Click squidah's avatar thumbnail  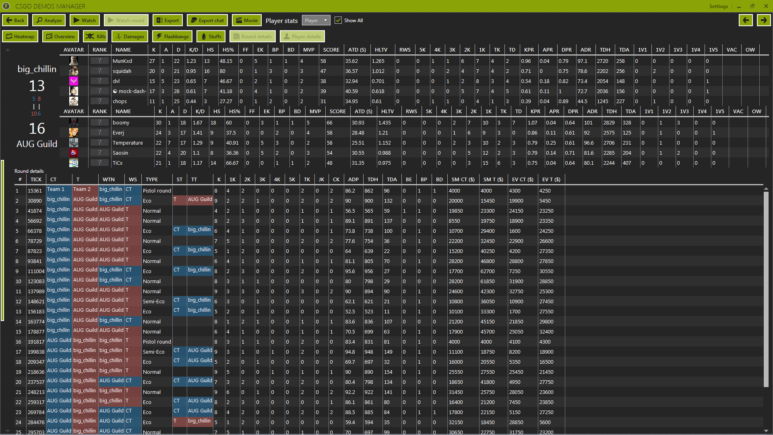click(74, 71)
